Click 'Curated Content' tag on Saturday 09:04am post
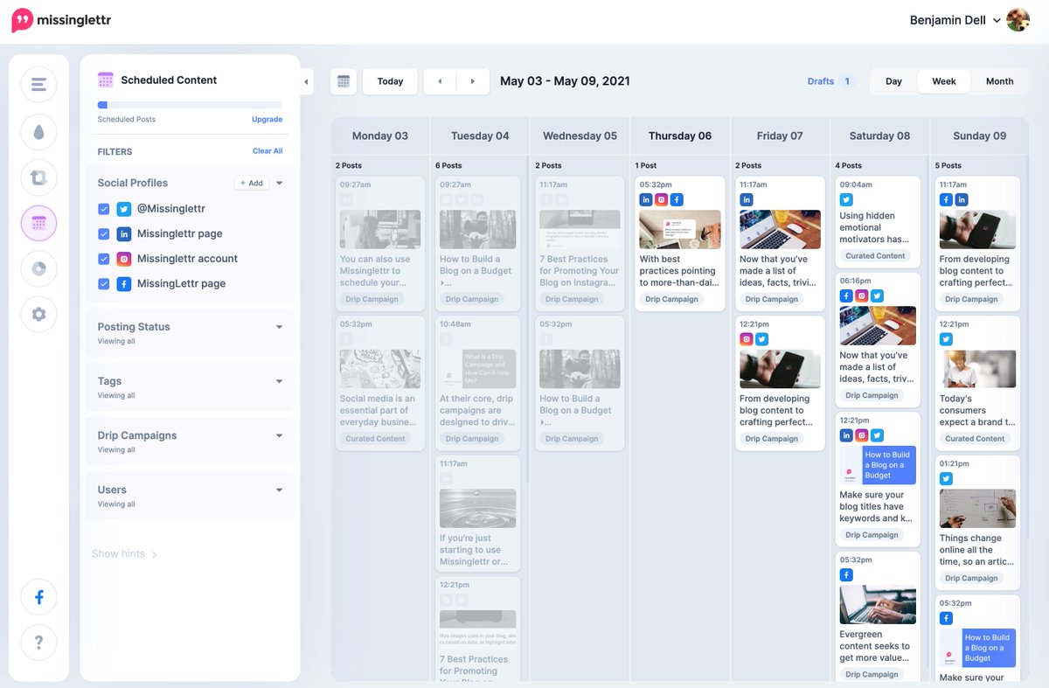 point(875,256)
